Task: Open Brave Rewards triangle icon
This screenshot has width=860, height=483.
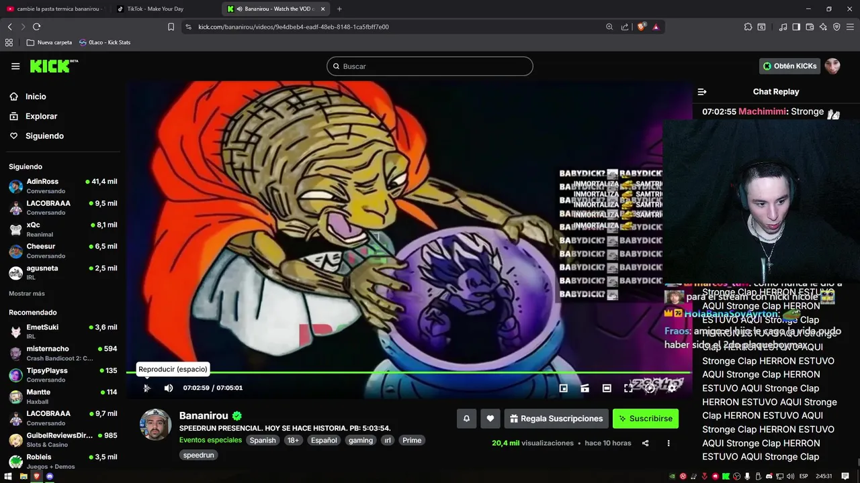Action: [656, 27]
